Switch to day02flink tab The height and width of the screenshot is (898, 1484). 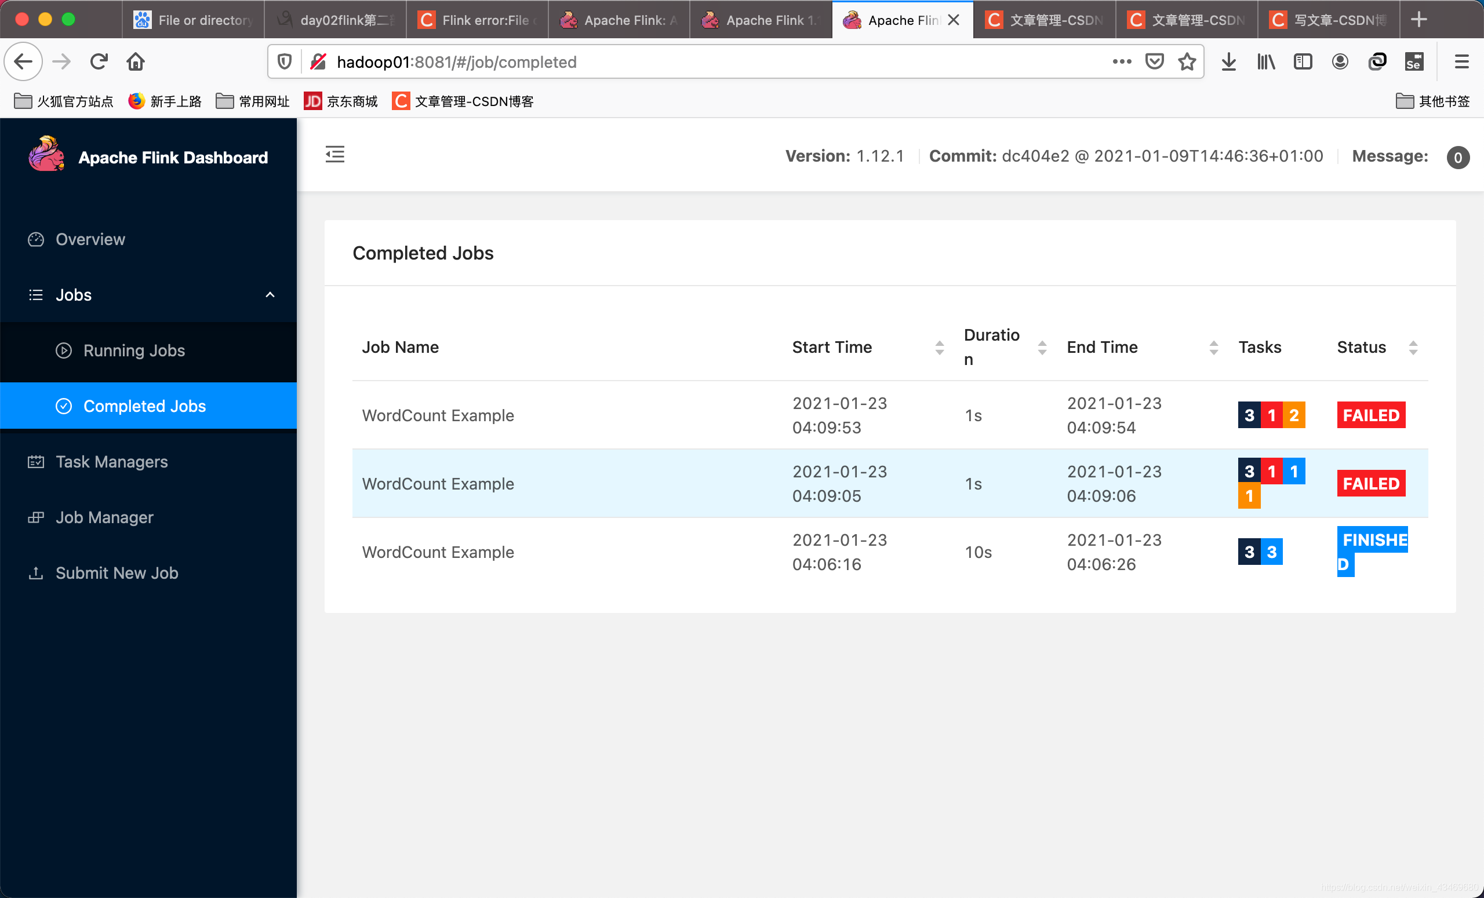click(x=335, y=20)
